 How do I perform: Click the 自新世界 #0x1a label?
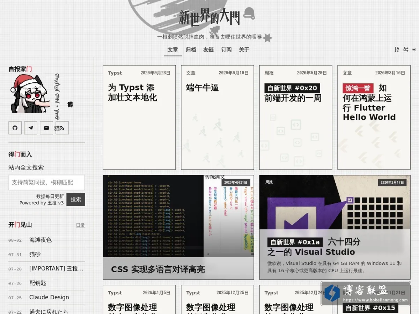tap(295, 242)
